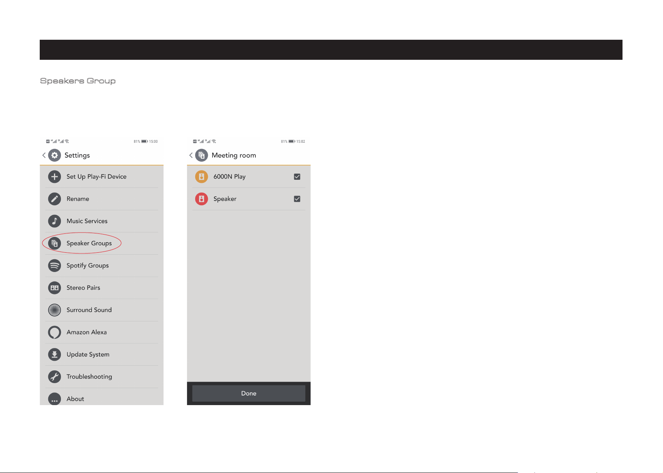Open the About entry

(102, 397)
